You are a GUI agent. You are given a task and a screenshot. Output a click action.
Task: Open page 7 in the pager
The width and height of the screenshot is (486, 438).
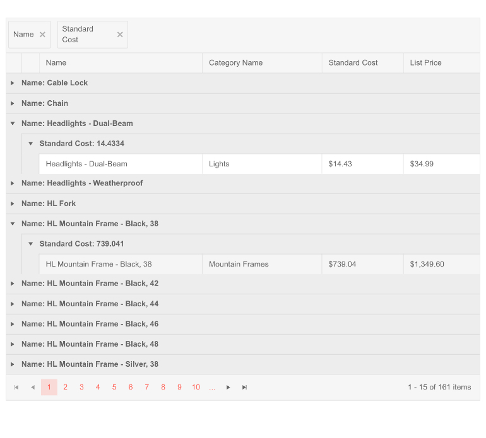(147, 387)
